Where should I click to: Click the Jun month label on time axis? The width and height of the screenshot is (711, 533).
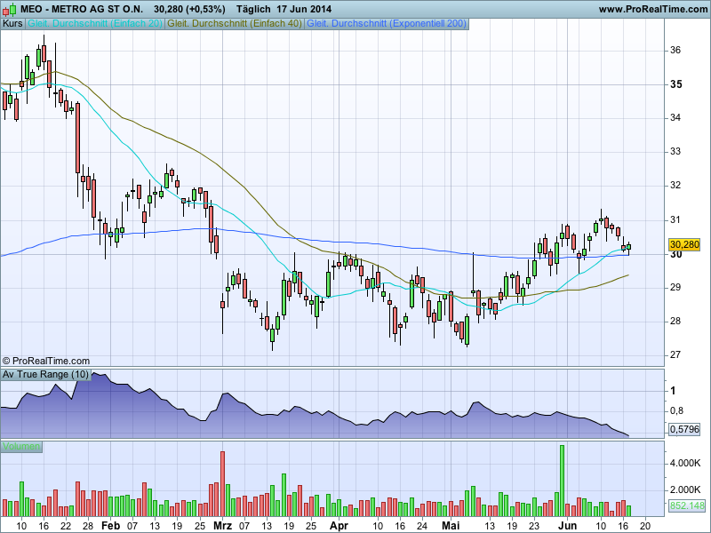[567, 526]
